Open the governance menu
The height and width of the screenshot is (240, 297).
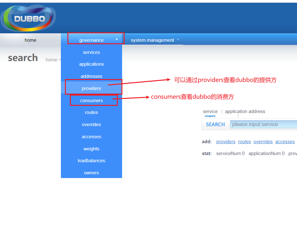click(91, 40)
